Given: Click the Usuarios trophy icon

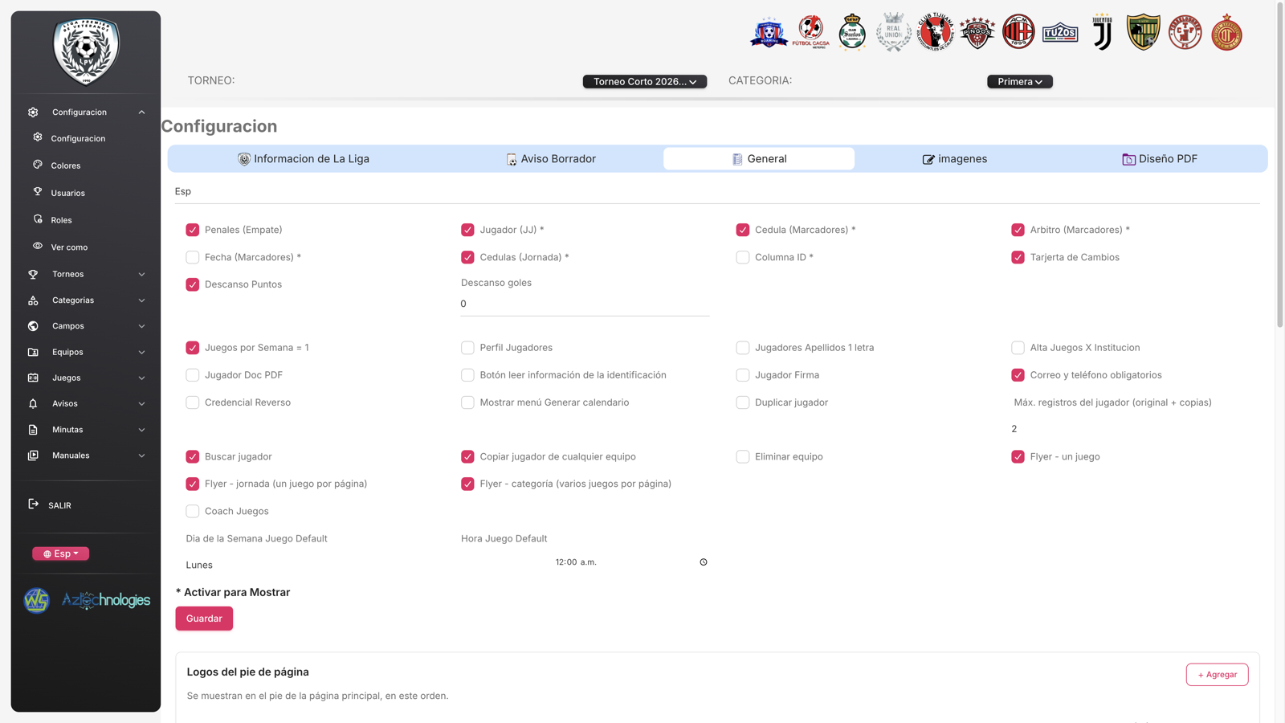Looking at the screenshot, I should 38,192.
